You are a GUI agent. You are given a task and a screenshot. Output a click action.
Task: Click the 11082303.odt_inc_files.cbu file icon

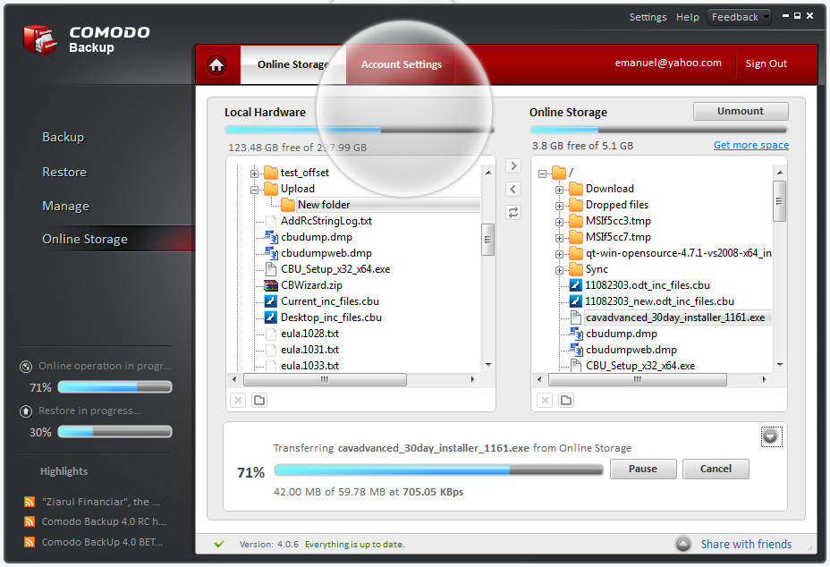[575, 285]
